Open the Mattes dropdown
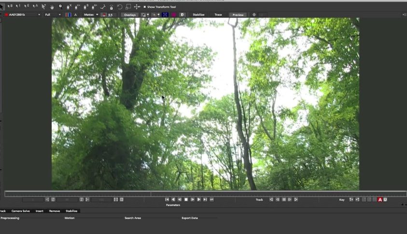The height and width of the screenshot is (234, 407). pos(91,15)
